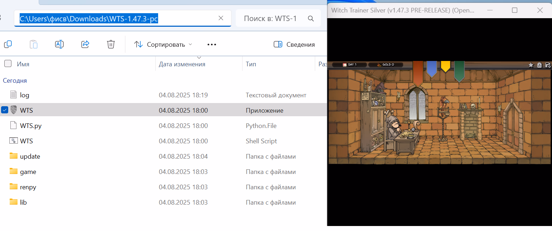This screenshot has width=552, height=231.
Task: Uncheck the WTS application checkbox
Action: [5, 110]
